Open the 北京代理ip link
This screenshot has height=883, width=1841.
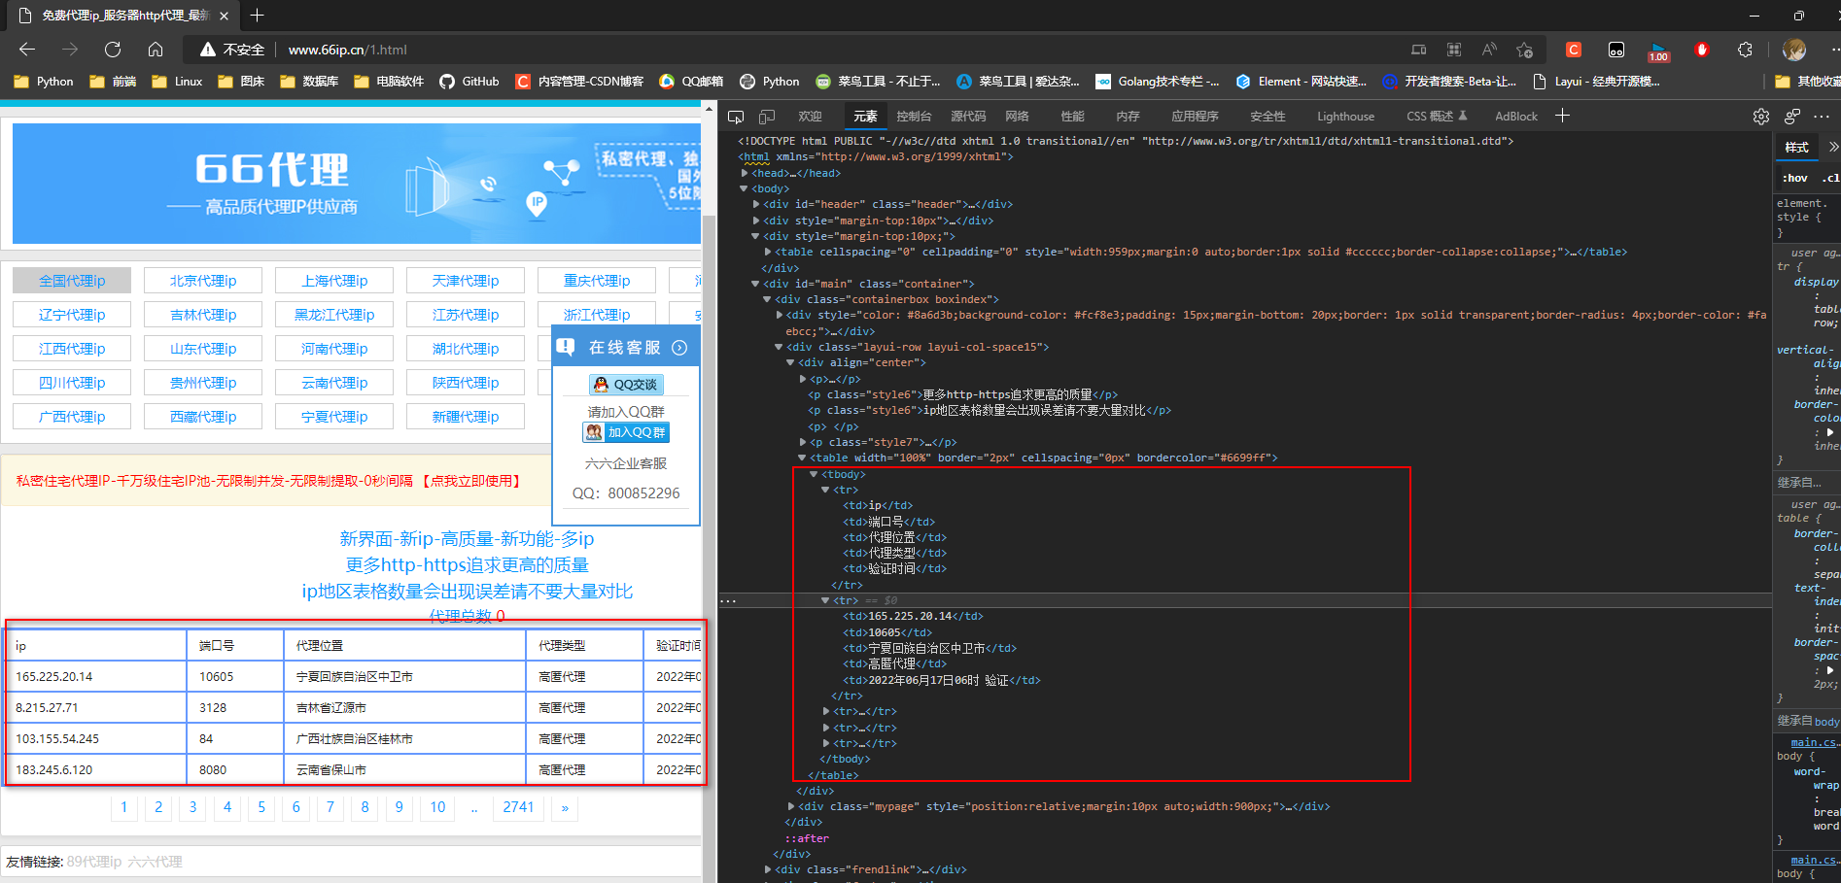click(203, 281)
